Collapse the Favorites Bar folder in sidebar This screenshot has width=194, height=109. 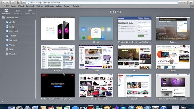(10, 18)
